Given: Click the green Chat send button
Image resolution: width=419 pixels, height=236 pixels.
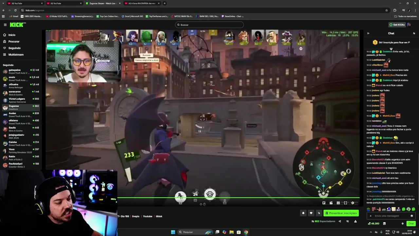Looking at the screenshot, I should tap(411, 224).
